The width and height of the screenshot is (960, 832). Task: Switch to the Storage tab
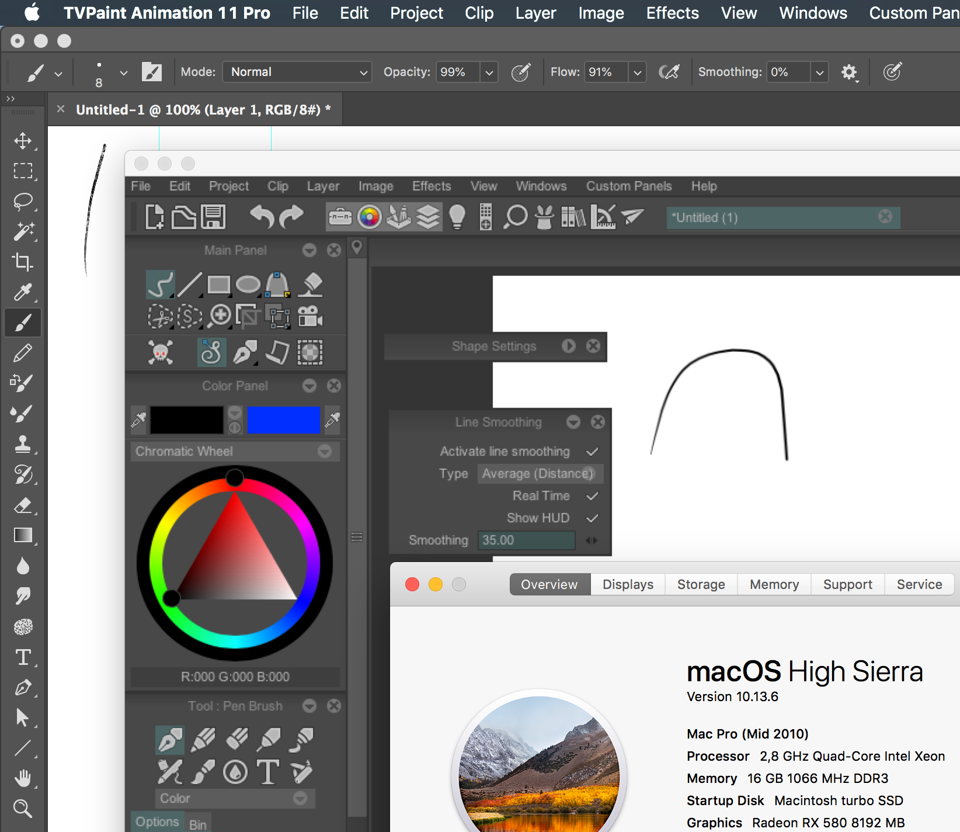(701, 584)
